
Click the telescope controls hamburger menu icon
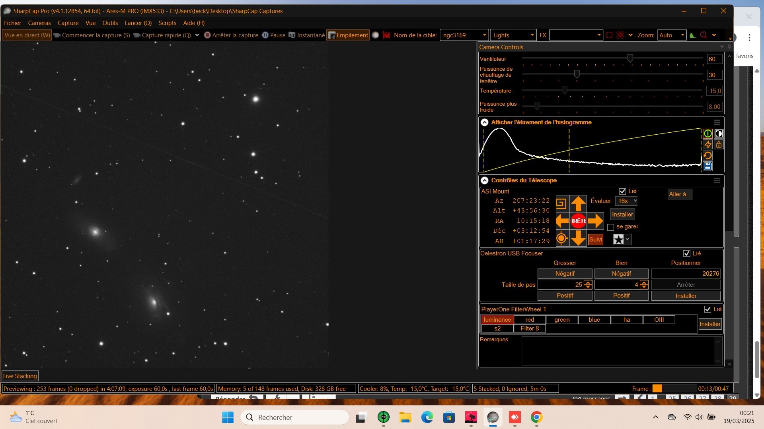click(x=717, y=181)
